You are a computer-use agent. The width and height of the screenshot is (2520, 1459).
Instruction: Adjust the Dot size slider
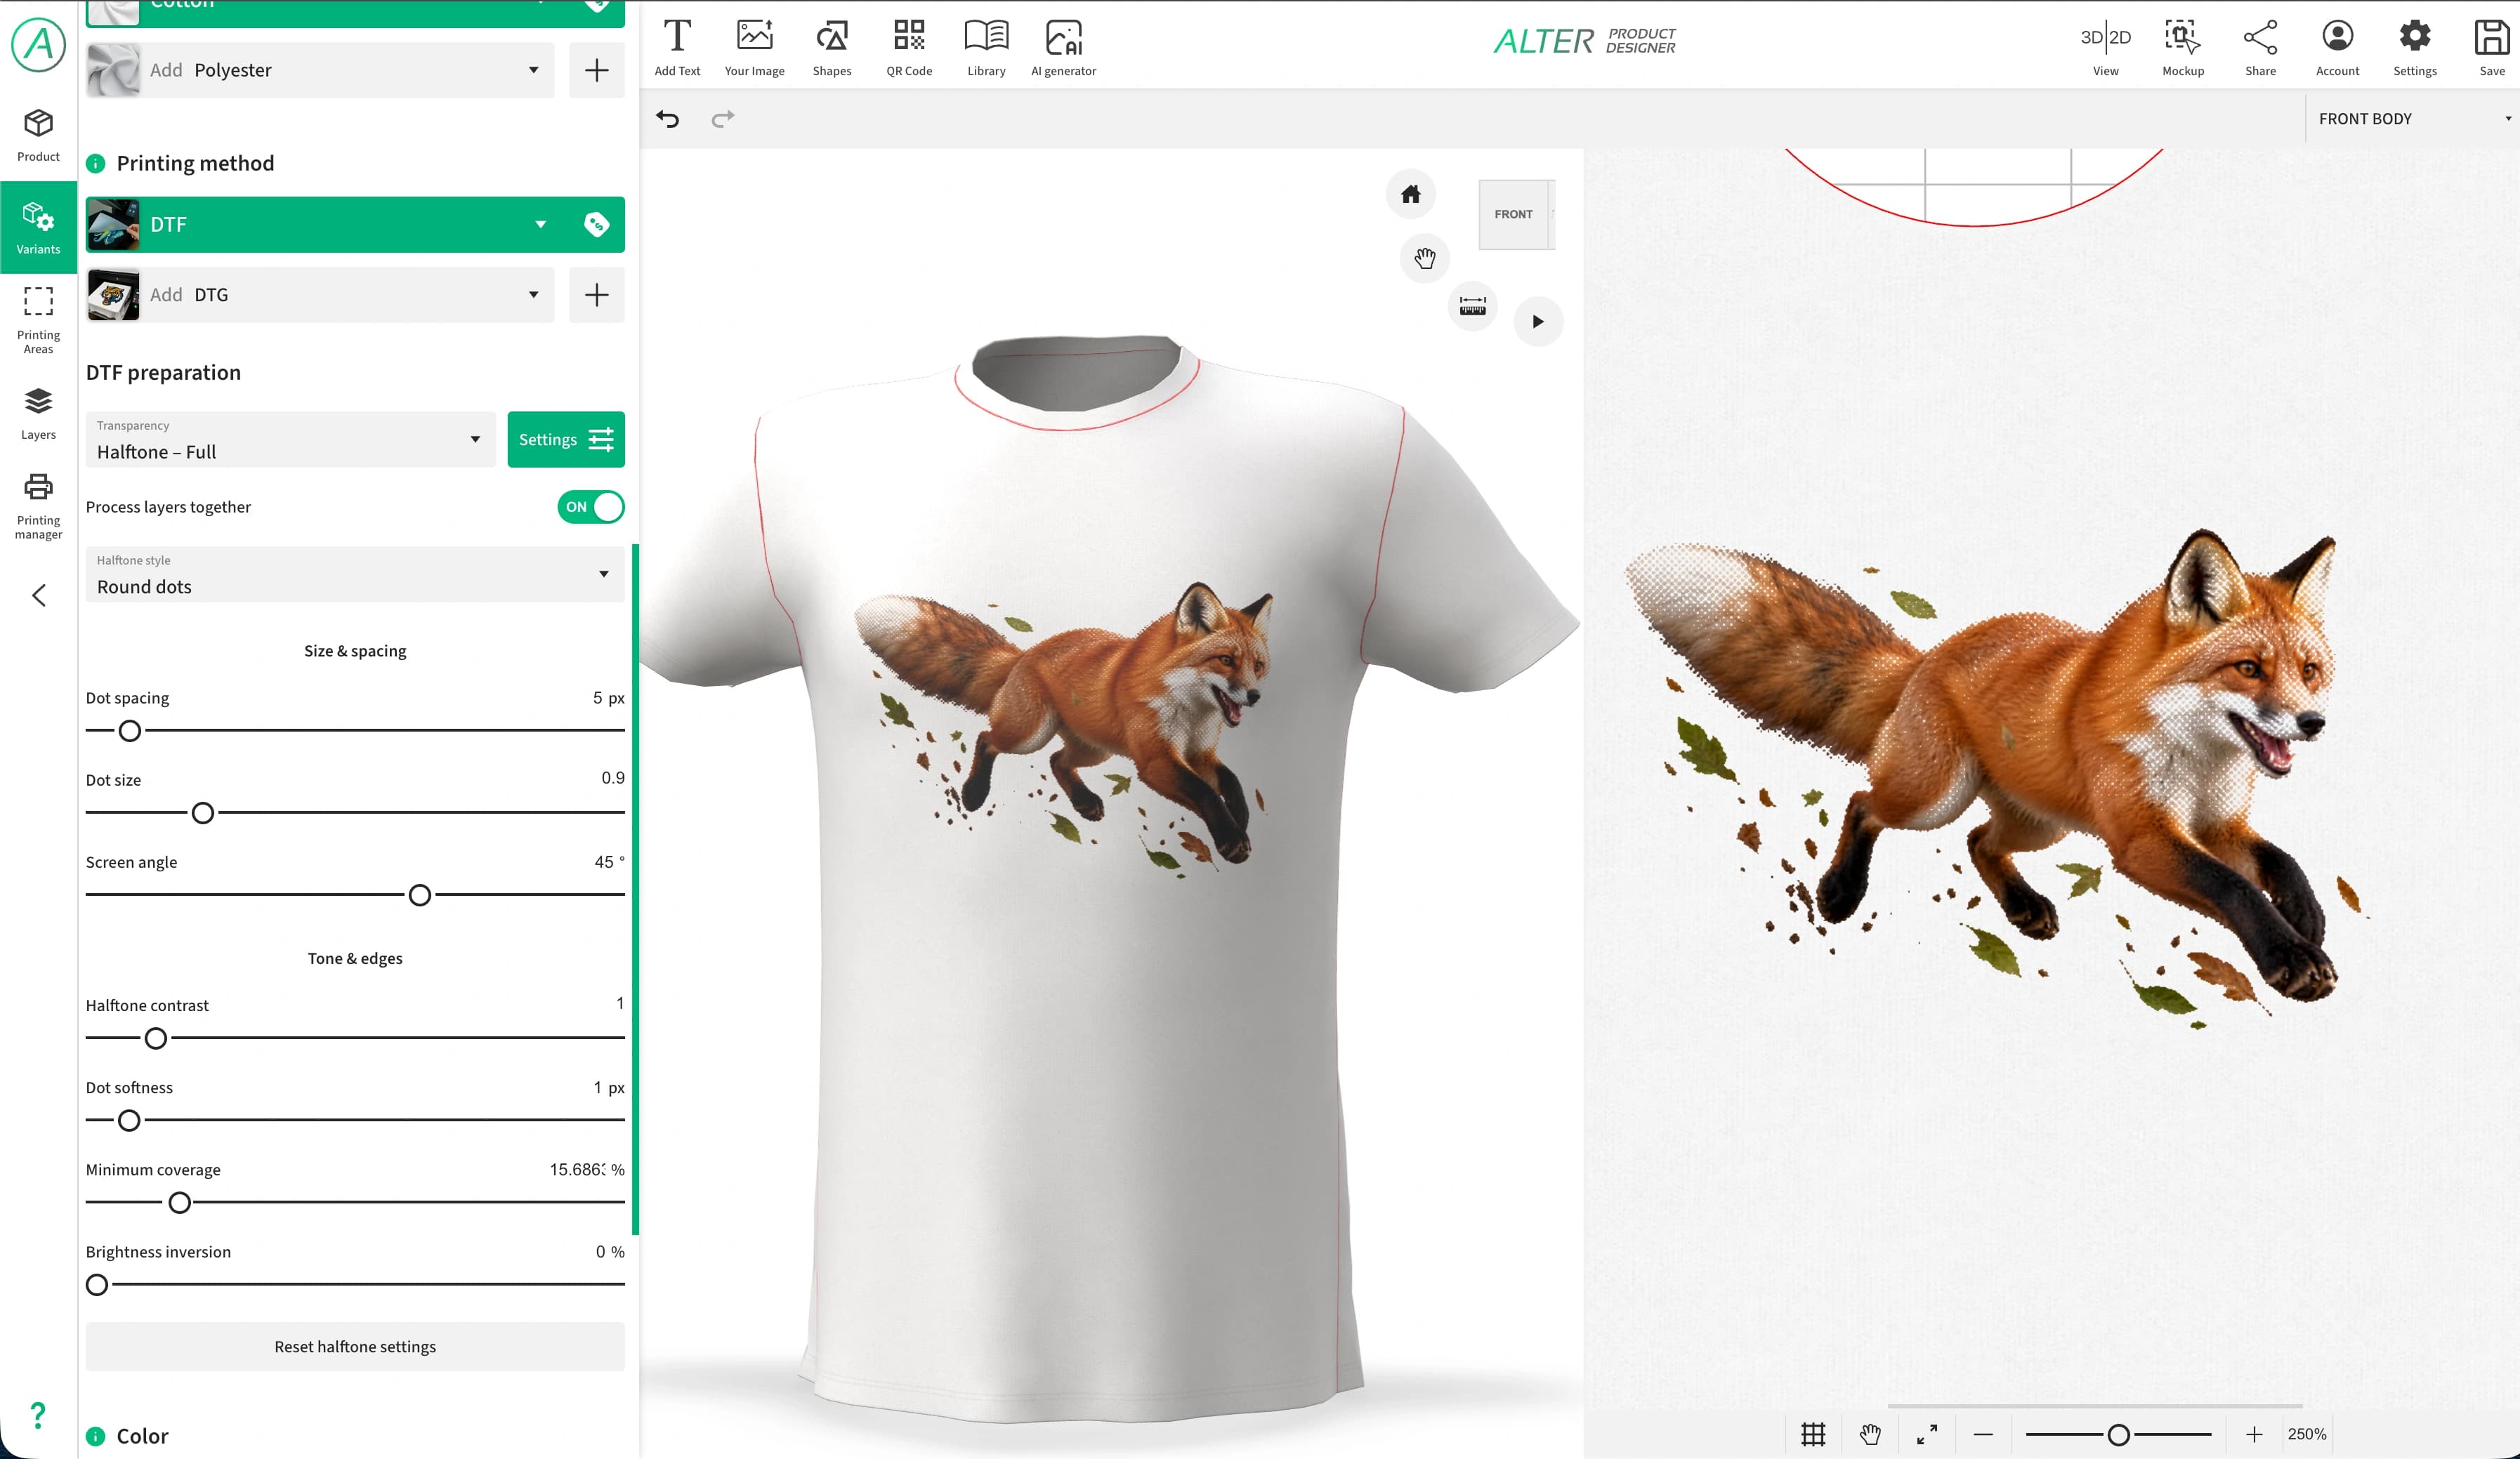tap(203, 813)
